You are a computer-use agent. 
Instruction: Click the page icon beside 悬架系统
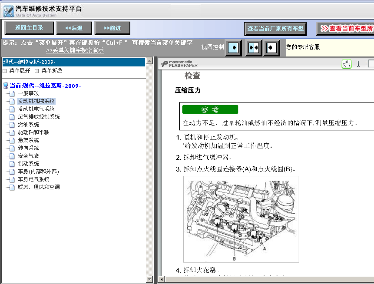pyautogui.click(x=12, y=140)
